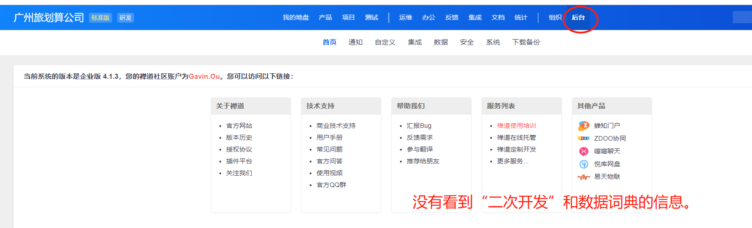Open the 统计 module
Viewport: 752px width, 228px height.
[x=521, y=17]
